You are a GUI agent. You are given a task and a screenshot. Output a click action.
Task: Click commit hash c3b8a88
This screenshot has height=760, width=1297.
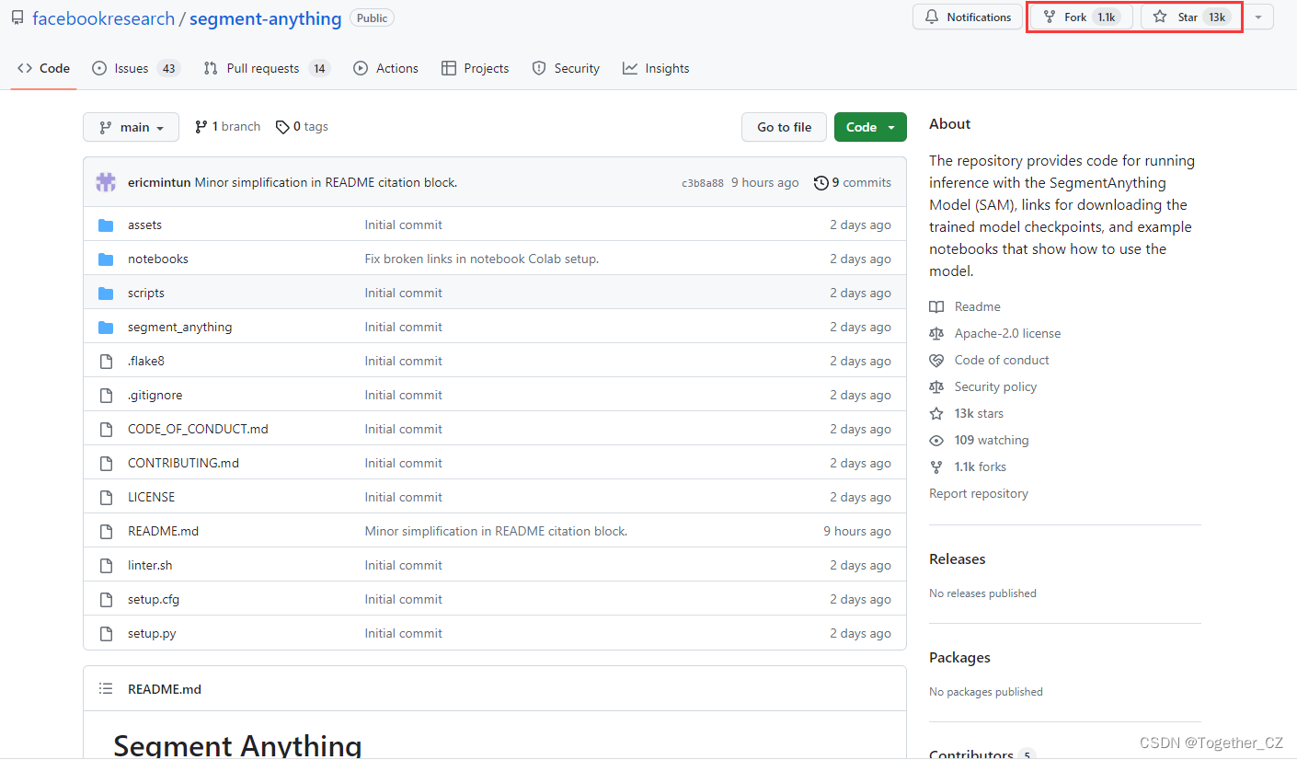703,183
